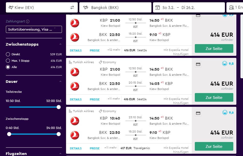Click the credit card icon on the 9,8-rated flight
This screenshot has height=156, width=243.
coord(198,64)
